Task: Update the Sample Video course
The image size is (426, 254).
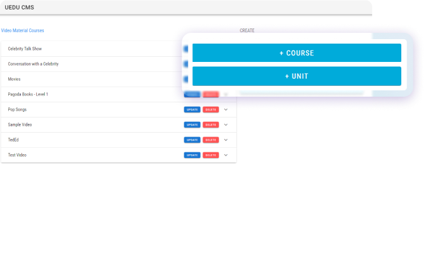Action: (192, 124)
